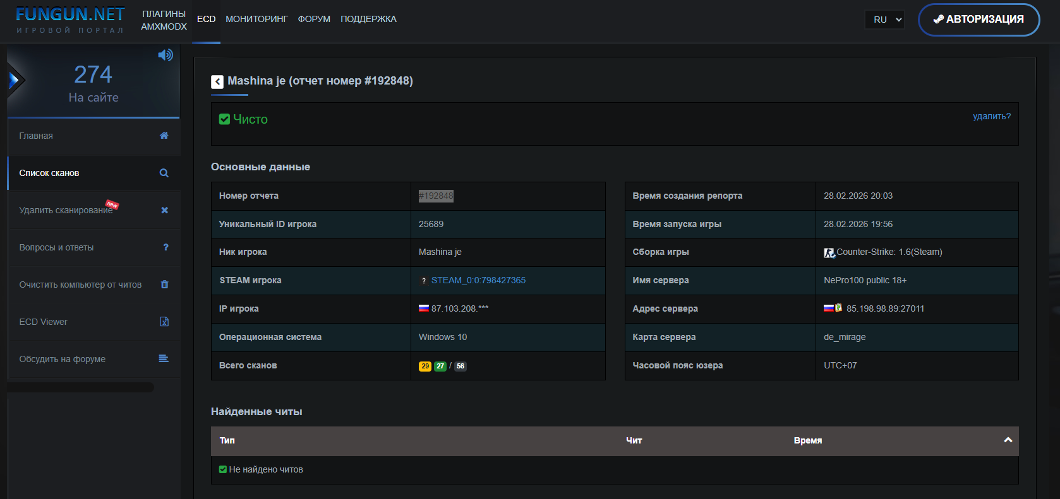Open the МОНИТОРИНГ menu item
This screenshot has width=1060, height=499.
(256, 20)
